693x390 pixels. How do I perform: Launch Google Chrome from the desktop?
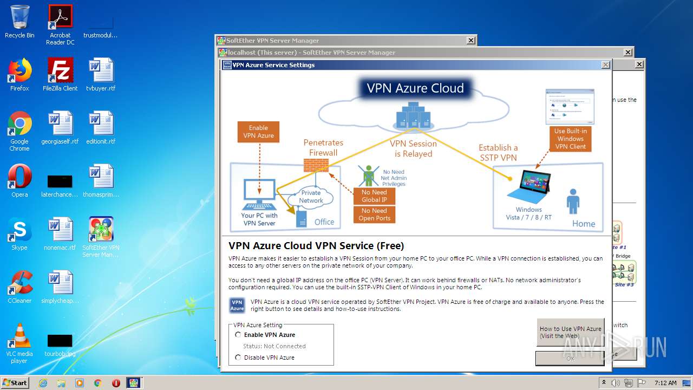(19, 131)
